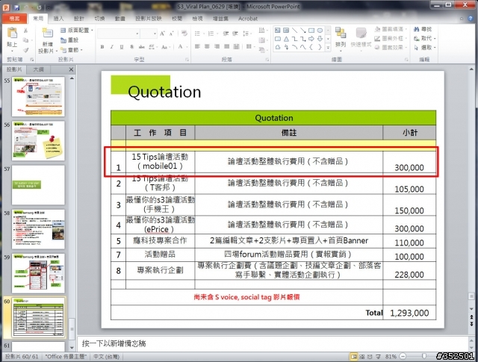The height and width of the screenshot is (362, 478).
Task: Select the Line shape in shapes gallery
Action: coord(294,30)
